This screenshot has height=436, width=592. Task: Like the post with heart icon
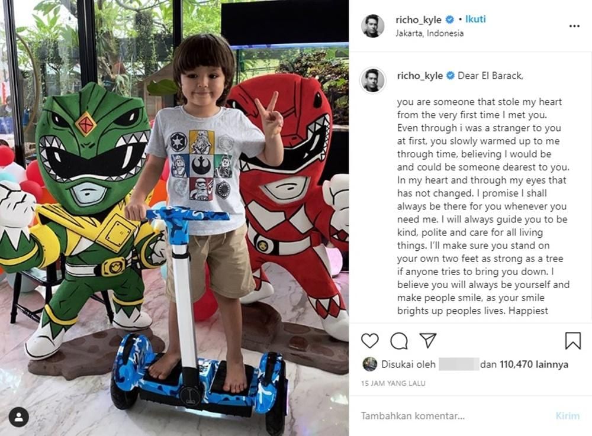369,341
